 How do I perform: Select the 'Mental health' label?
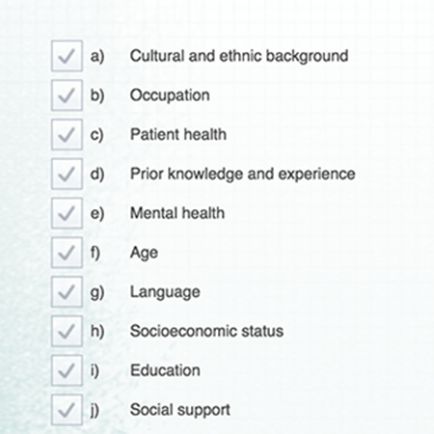coord(177,213)
